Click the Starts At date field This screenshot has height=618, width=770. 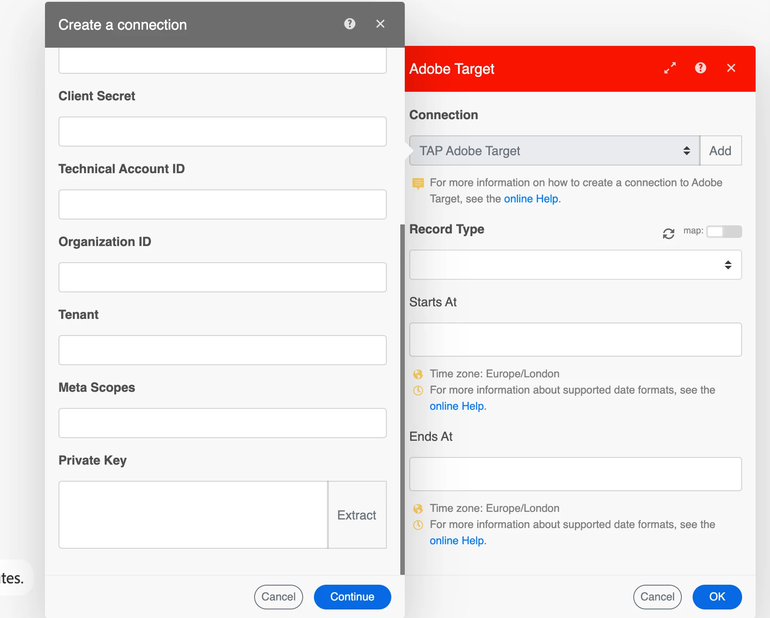[575, 340]
